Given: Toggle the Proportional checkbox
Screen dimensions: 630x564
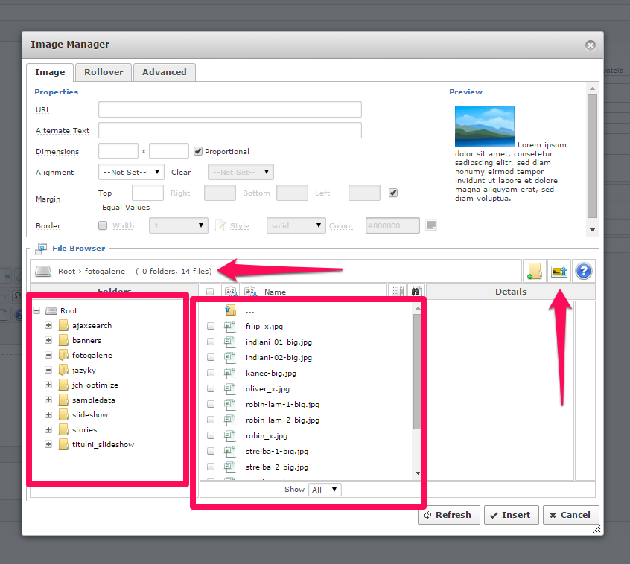Looking at the screenshot, I should click(x=198, y=151).
